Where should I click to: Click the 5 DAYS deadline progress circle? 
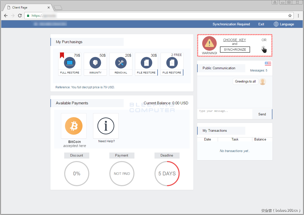pyautogui.click(x=167, y=174)
